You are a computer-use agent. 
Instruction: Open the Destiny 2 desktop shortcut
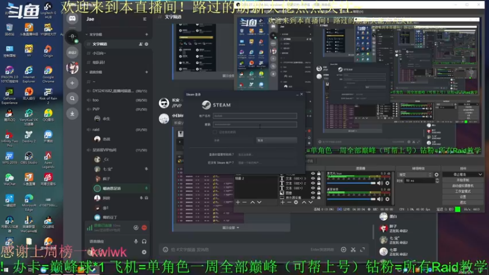(x=29, y=136)
